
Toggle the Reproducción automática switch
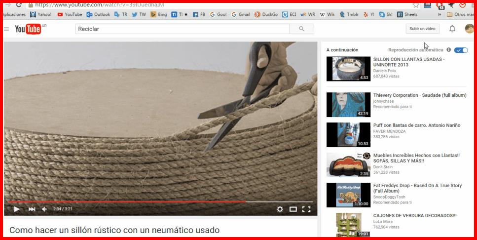click(462, 50)
